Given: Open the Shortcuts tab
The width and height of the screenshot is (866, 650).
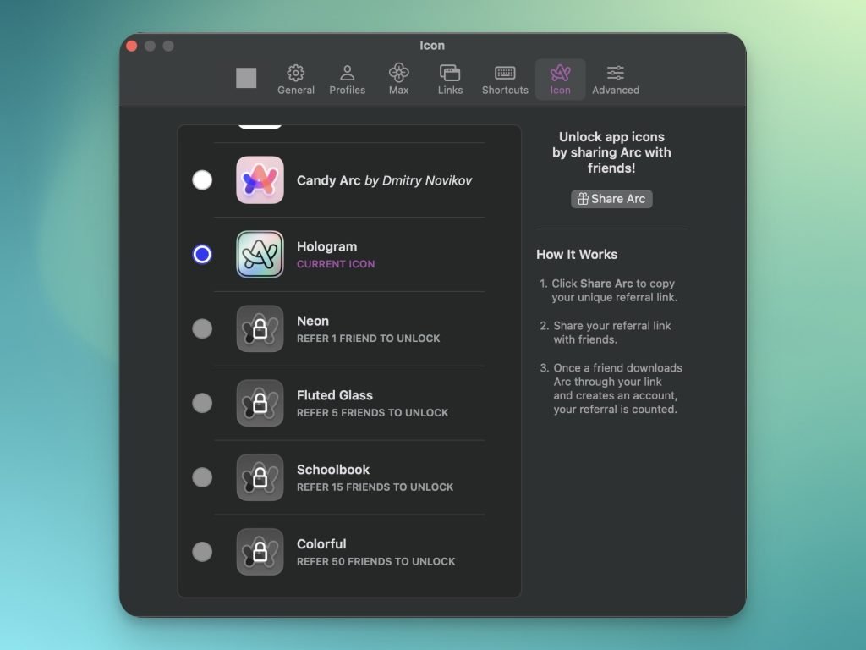Looking at the screenshot, I should 505,80.
